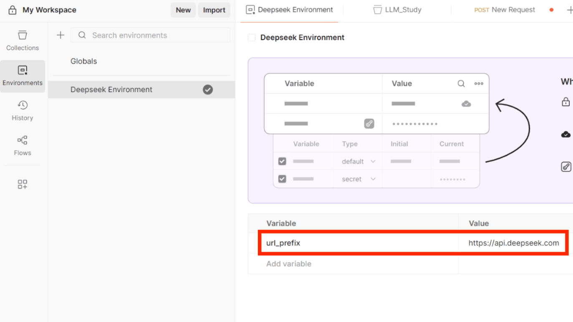
Task: Open a new tab with the plus icon
Action: [x=569, y=10]
